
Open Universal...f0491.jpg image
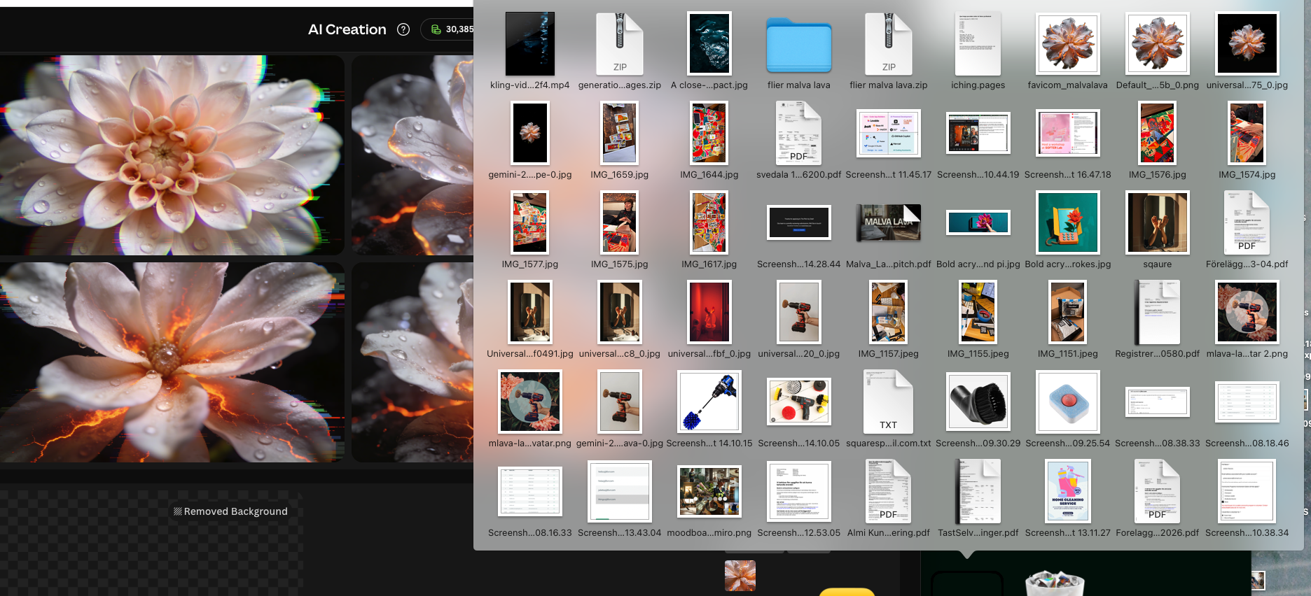coord(530,312)
